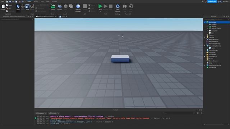Image resolution: width=230 pixels, height=129 pixels.
Task: Clear Output with the trash icon
Action: pyautogui.click(x=198, y=113)
